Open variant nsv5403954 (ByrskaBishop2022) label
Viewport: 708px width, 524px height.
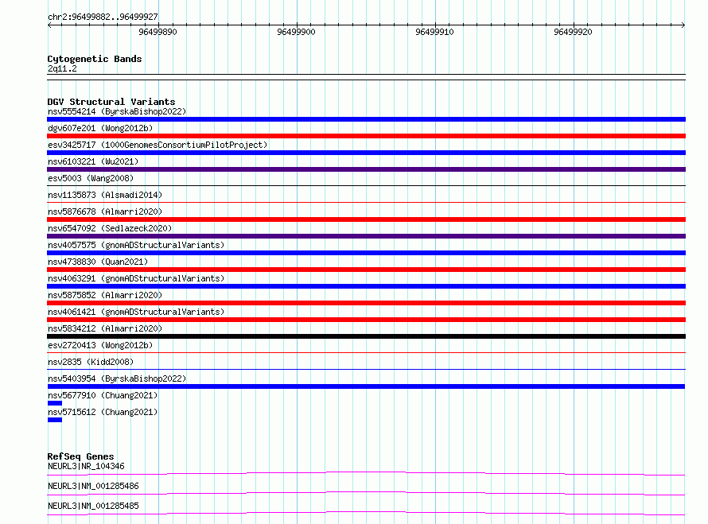click(117, 378)
